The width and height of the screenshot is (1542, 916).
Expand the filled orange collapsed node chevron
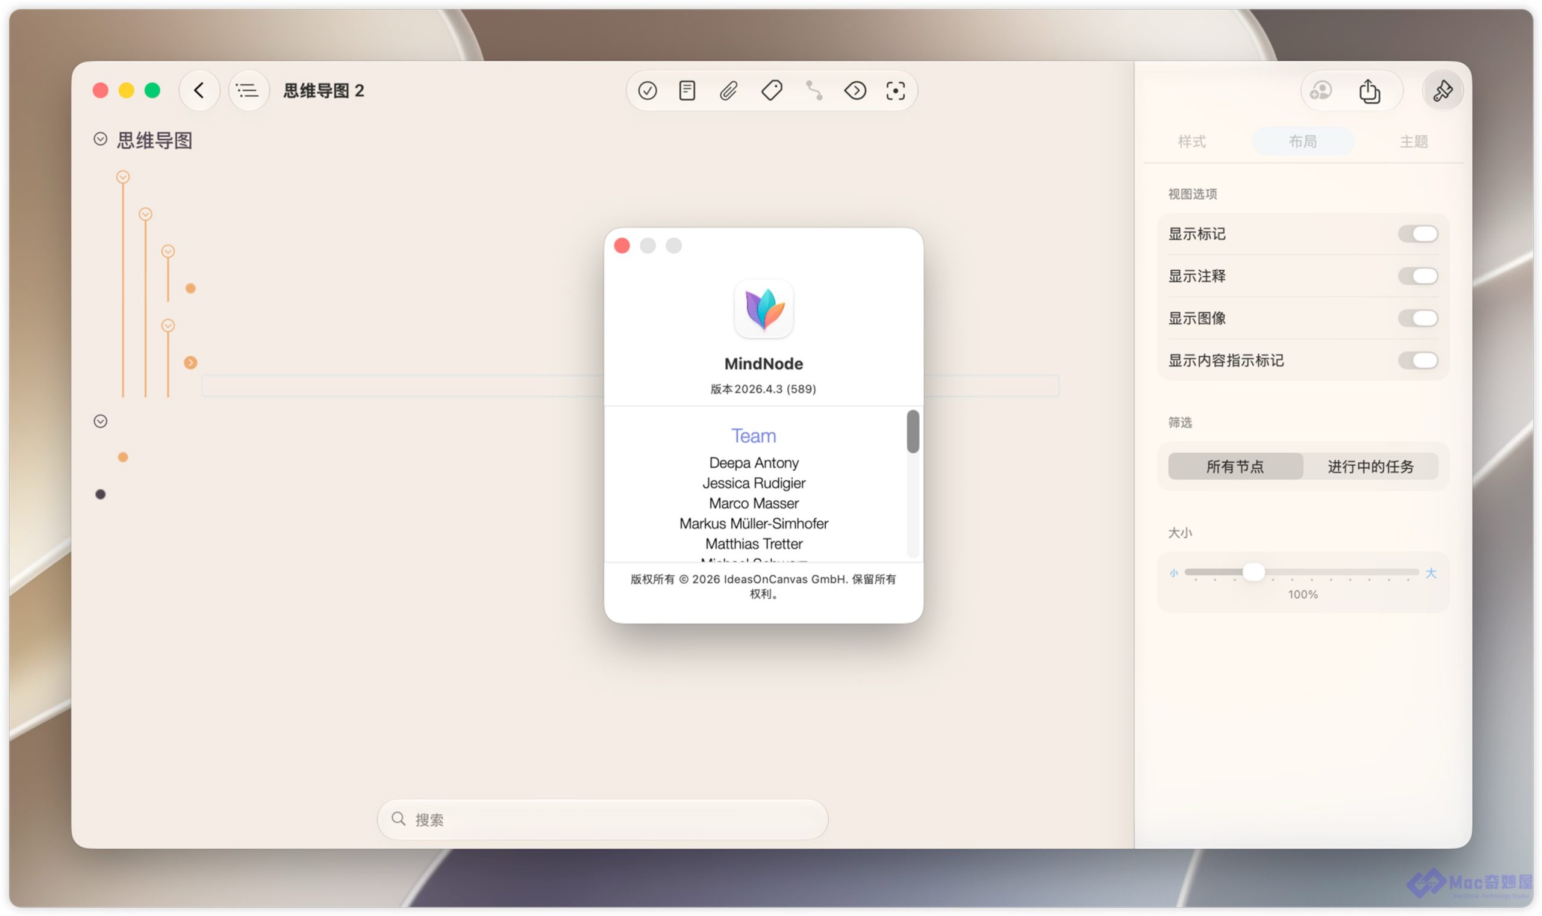[x=190, y=362]
